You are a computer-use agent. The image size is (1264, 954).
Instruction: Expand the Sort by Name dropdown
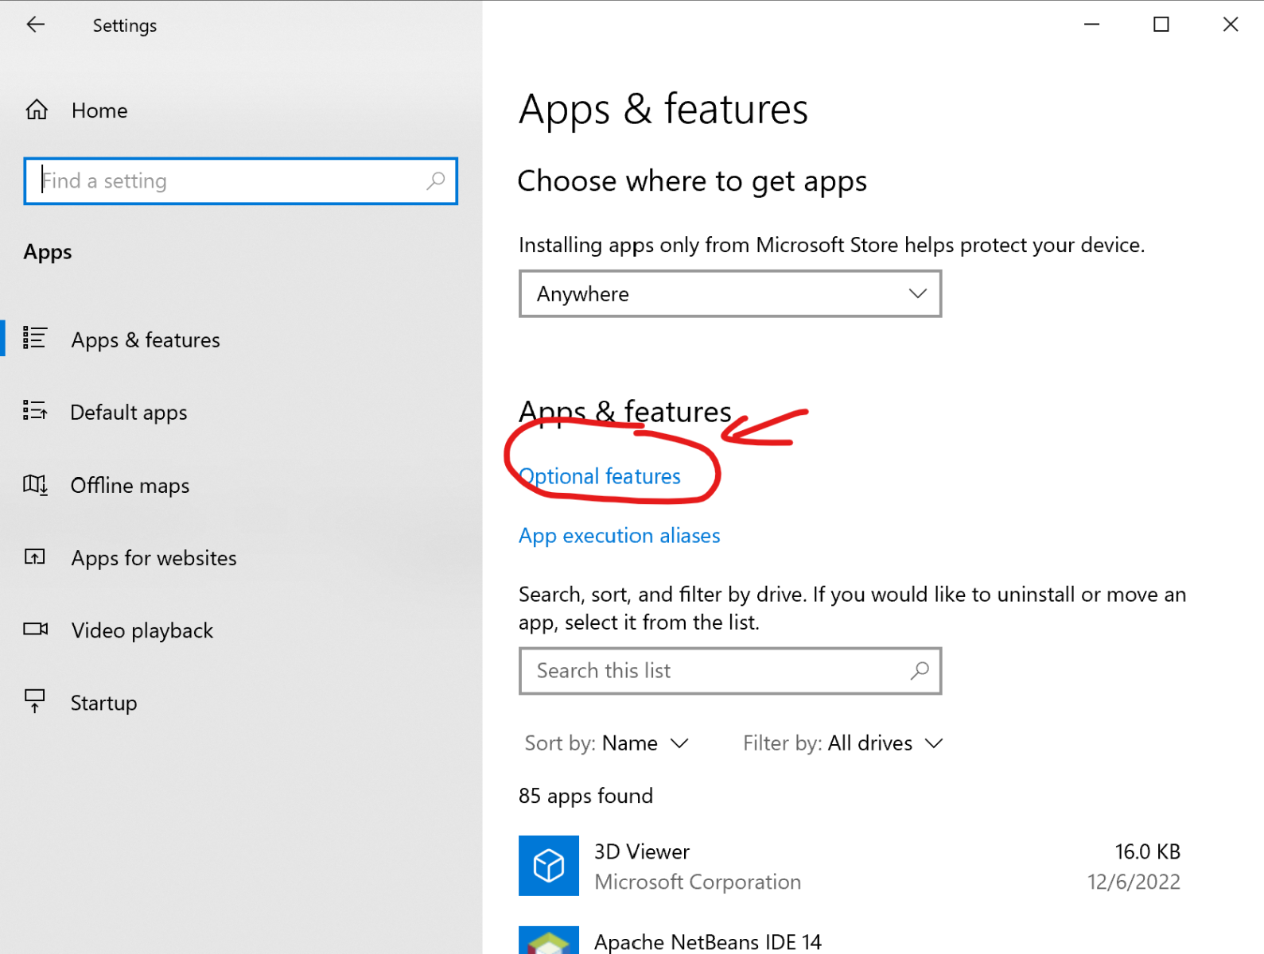click(x=606, y=743)
